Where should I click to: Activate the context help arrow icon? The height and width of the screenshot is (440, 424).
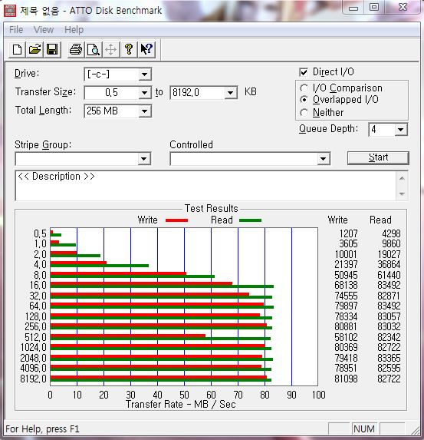tap(146, 50)
